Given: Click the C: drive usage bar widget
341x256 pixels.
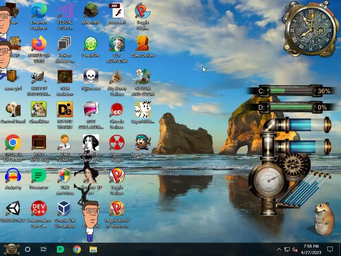Looking at the screenshot, I should click(291, 91).
